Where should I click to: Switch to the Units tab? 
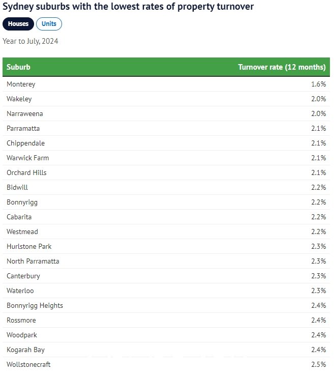(x=49, y=24)
